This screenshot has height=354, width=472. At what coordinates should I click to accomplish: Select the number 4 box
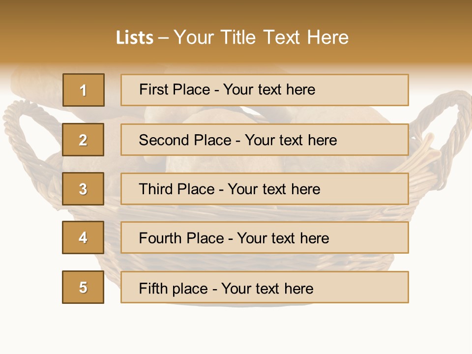(83, 237)
